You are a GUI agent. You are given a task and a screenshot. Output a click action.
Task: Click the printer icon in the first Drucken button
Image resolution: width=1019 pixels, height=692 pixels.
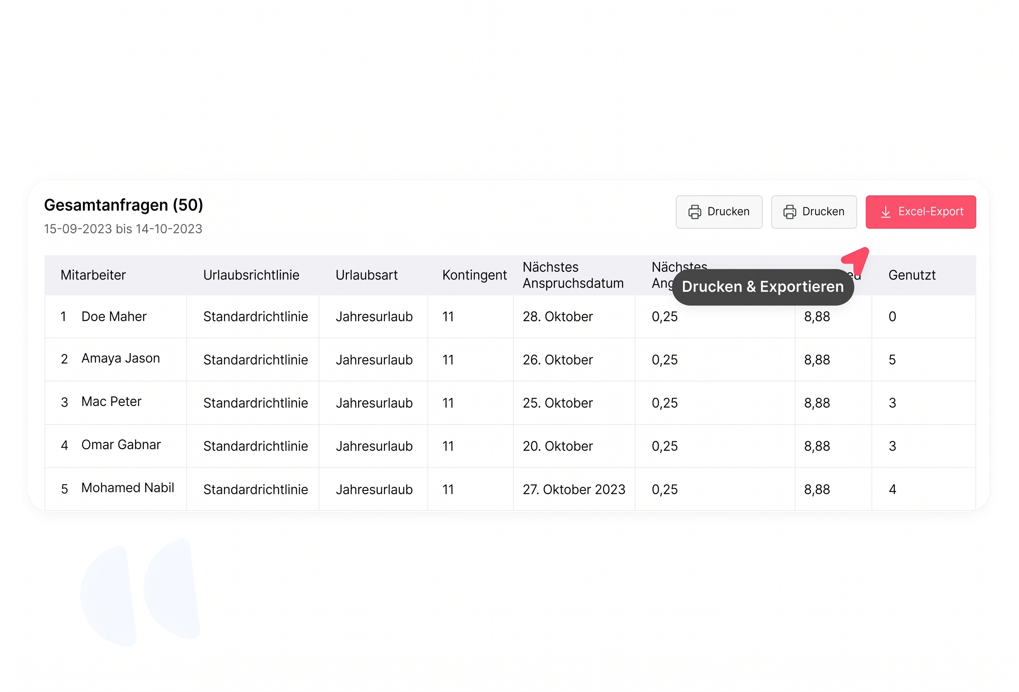tap(695, 212)
